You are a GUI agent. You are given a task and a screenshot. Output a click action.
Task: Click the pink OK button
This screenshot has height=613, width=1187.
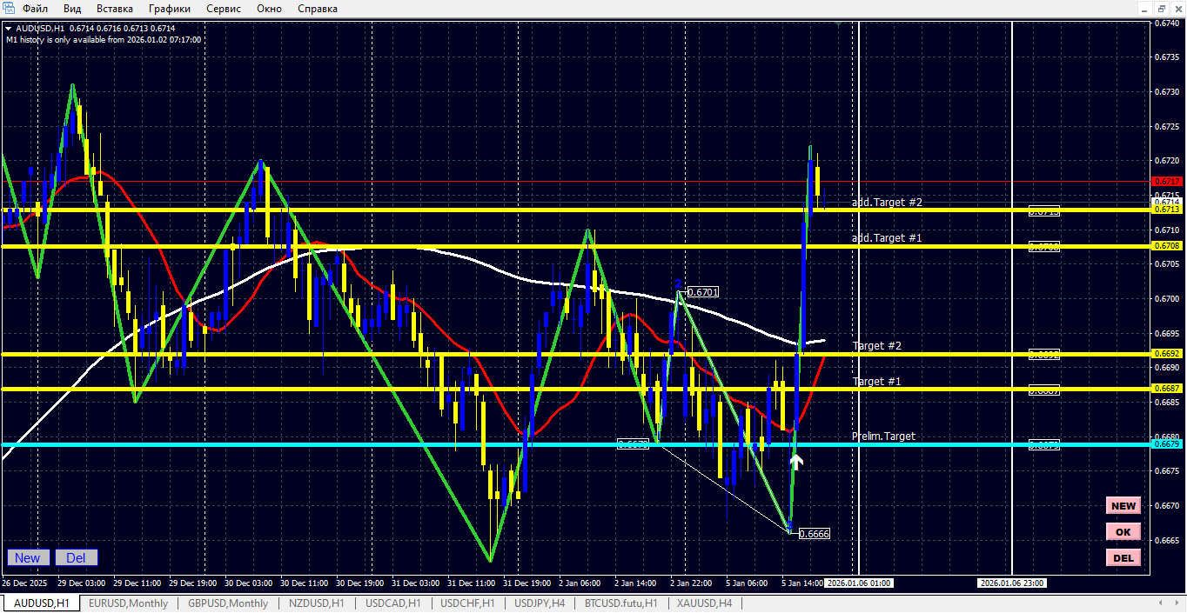pyautogui.click(x=1123, y=531)
